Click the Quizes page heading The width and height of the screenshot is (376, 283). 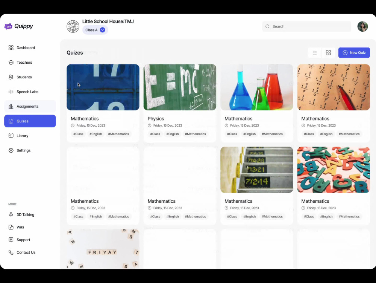pyautogui.click(x=75, y=53)
